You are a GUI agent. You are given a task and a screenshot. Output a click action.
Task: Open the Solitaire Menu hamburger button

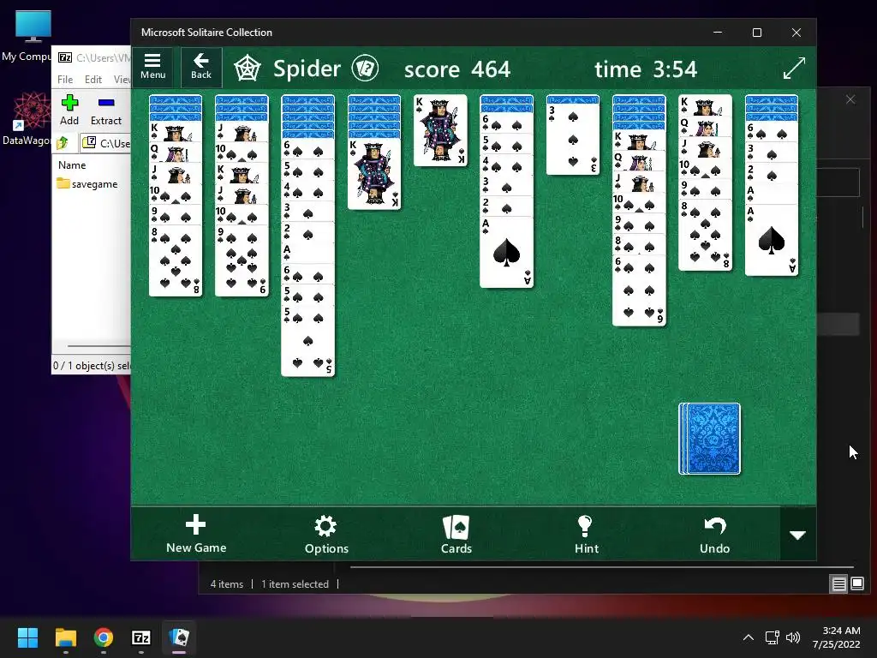(152, 67)
